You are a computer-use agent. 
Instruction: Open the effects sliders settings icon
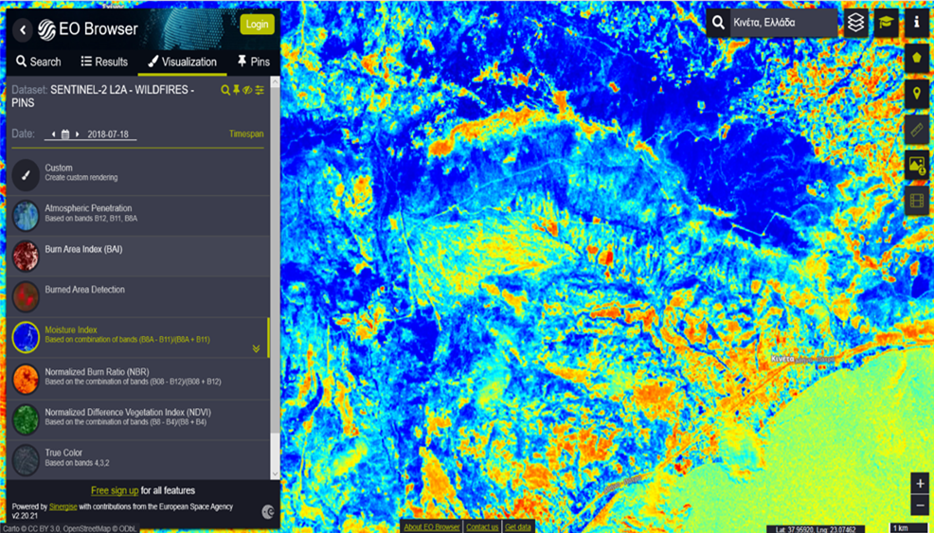pyautogui.click(x=260, y=91)
